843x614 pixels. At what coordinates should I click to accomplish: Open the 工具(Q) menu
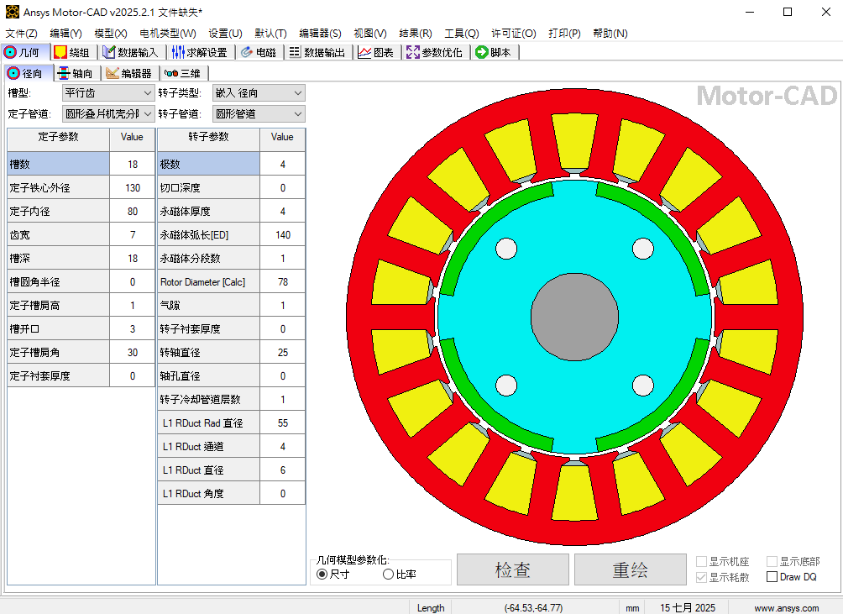(x=461, y=34)
